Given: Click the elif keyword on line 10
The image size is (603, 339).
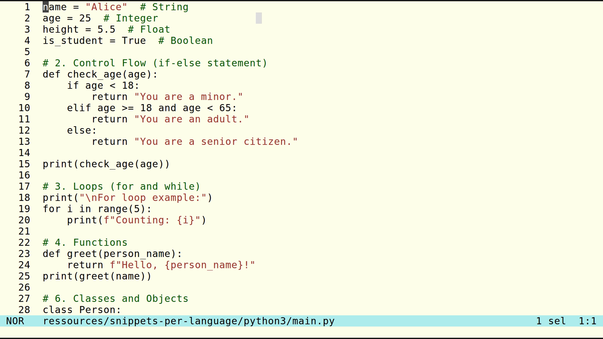Looking at the screenshot, I should pyautogui.click(x=78, y=108).
